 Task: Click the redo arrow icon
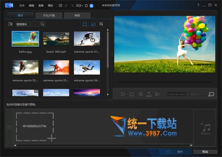[x=72, y=6]
